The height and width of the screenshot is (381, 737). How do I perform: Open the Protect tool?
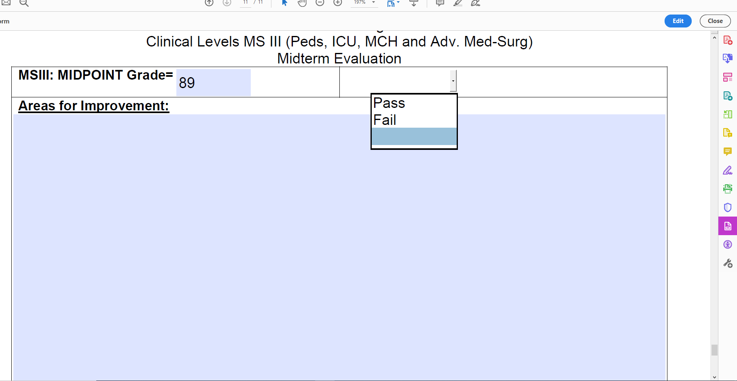728,207
